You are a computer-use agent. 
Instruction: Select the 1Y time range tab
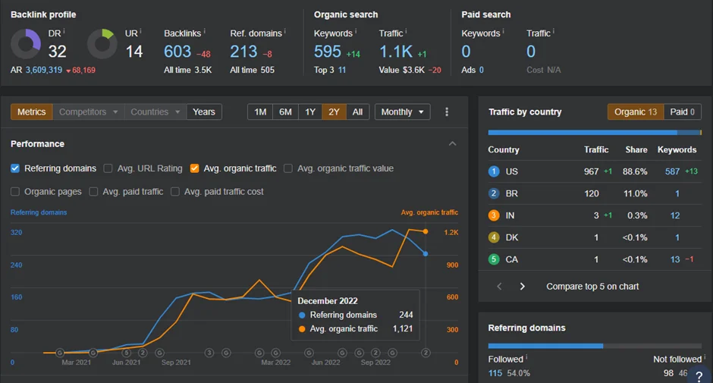click(310, 112)
